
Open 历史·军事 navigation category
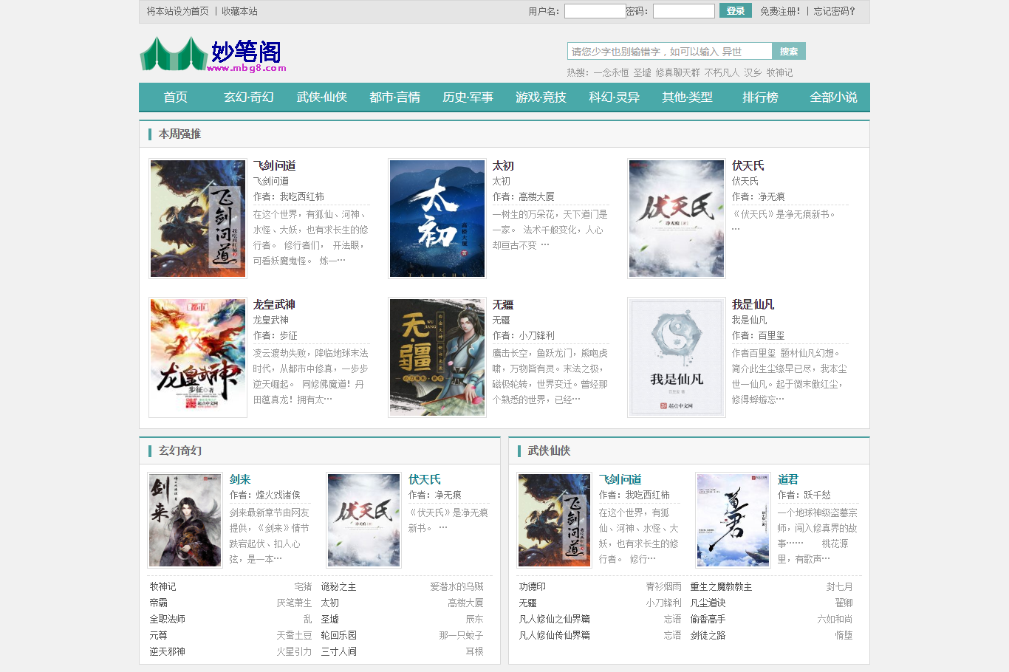(468, 97)
